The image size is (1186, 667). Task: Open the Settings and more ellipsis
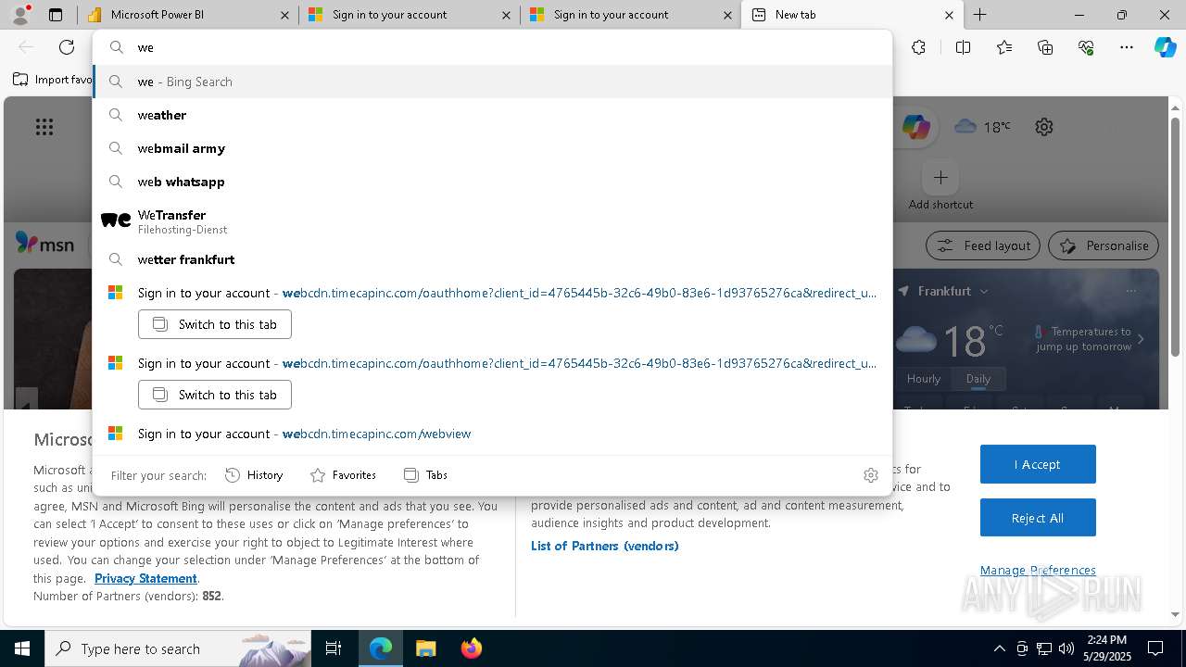pyautogui.click(x=1127, y=47)
